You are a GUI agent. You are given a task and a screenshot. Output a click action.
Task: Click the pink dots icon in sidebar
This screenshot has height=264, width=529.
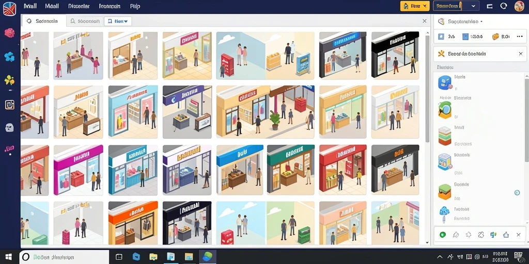(9, 148)
